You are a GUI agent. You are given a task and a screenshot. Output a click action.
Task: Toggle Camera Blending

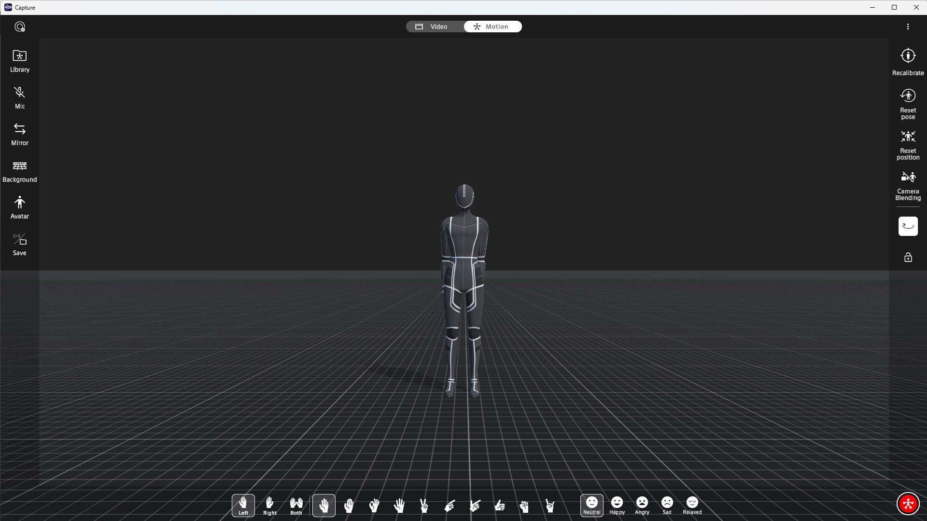click(x=908, y=184)
